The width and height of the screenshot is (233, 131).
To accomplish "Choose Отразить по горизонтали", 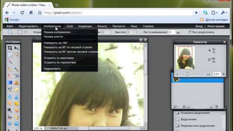I will coord(60,63).
